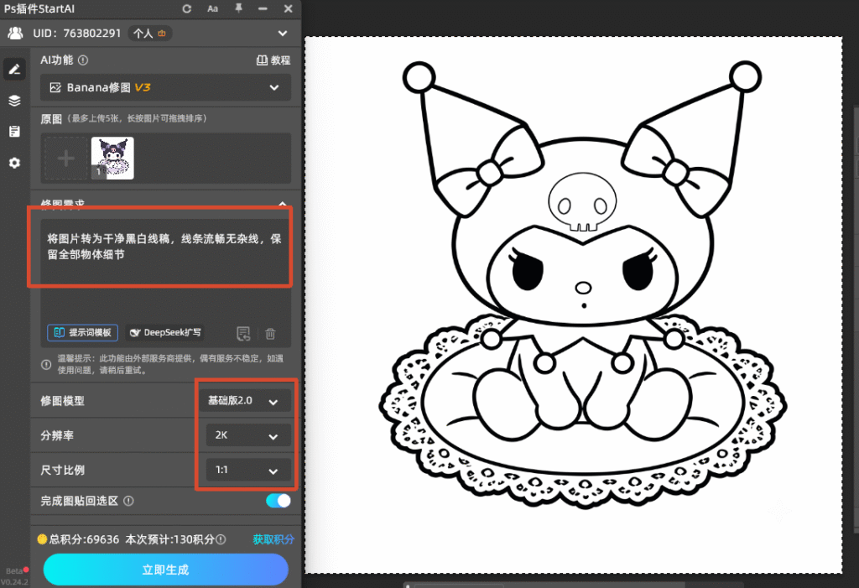Click the 立即生成 generate button

coord(165,570)
